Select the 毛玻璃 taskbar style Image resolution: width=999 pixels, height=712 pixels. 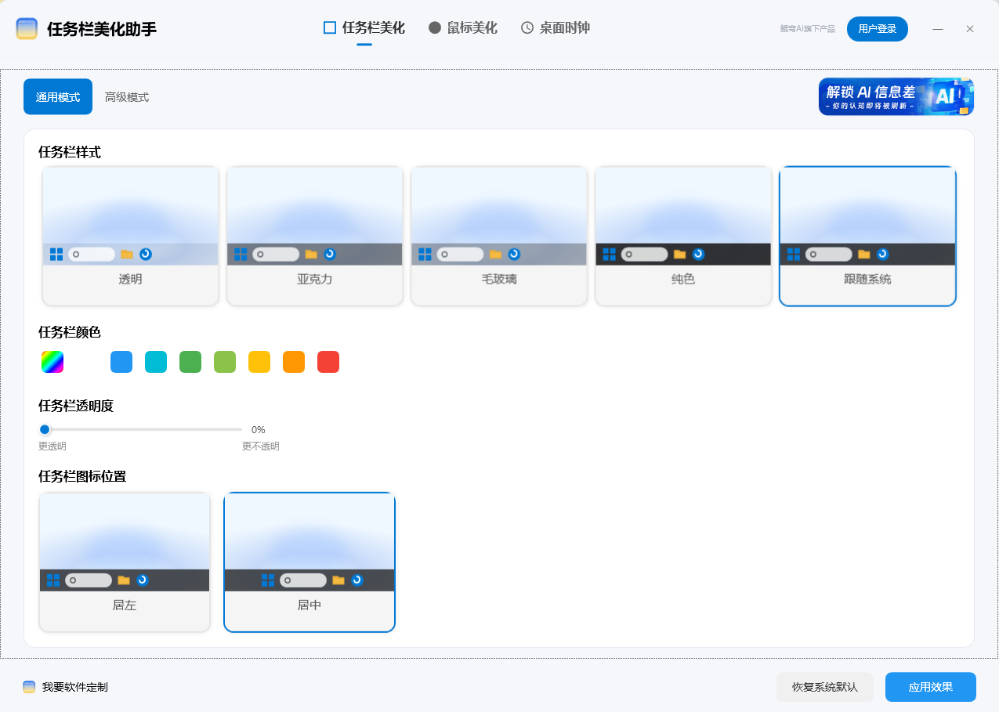[x=498, y=235]
